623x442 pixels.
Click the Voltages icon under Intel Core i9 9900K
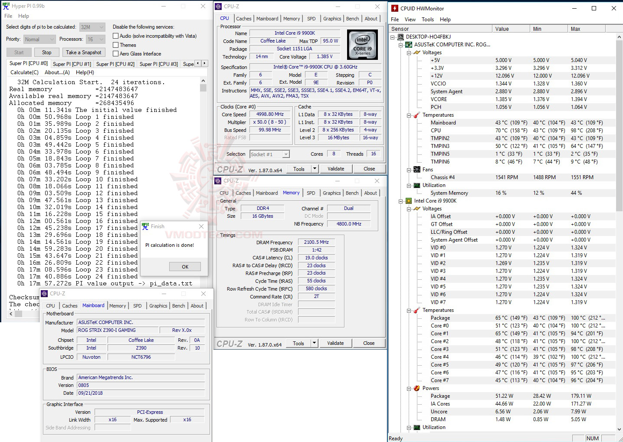[417, 209]
